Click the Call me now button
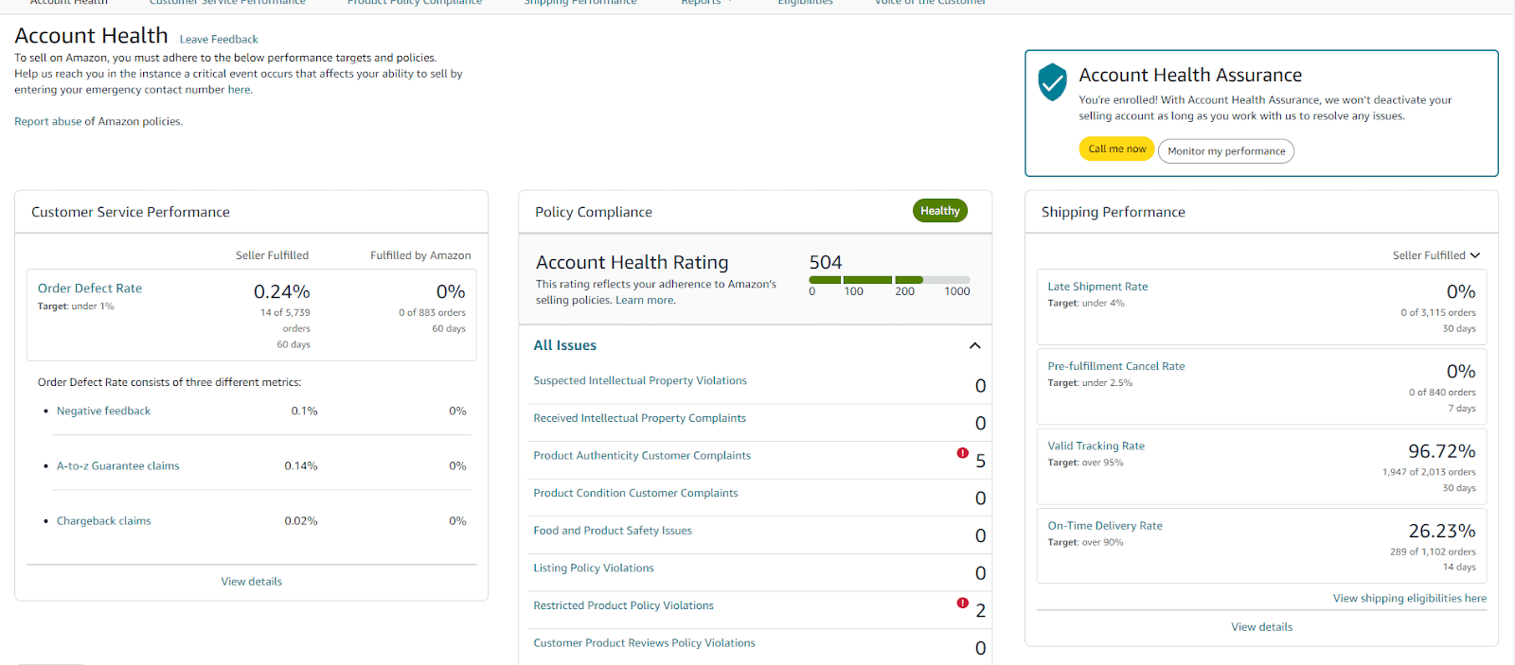 [1116, 149]
